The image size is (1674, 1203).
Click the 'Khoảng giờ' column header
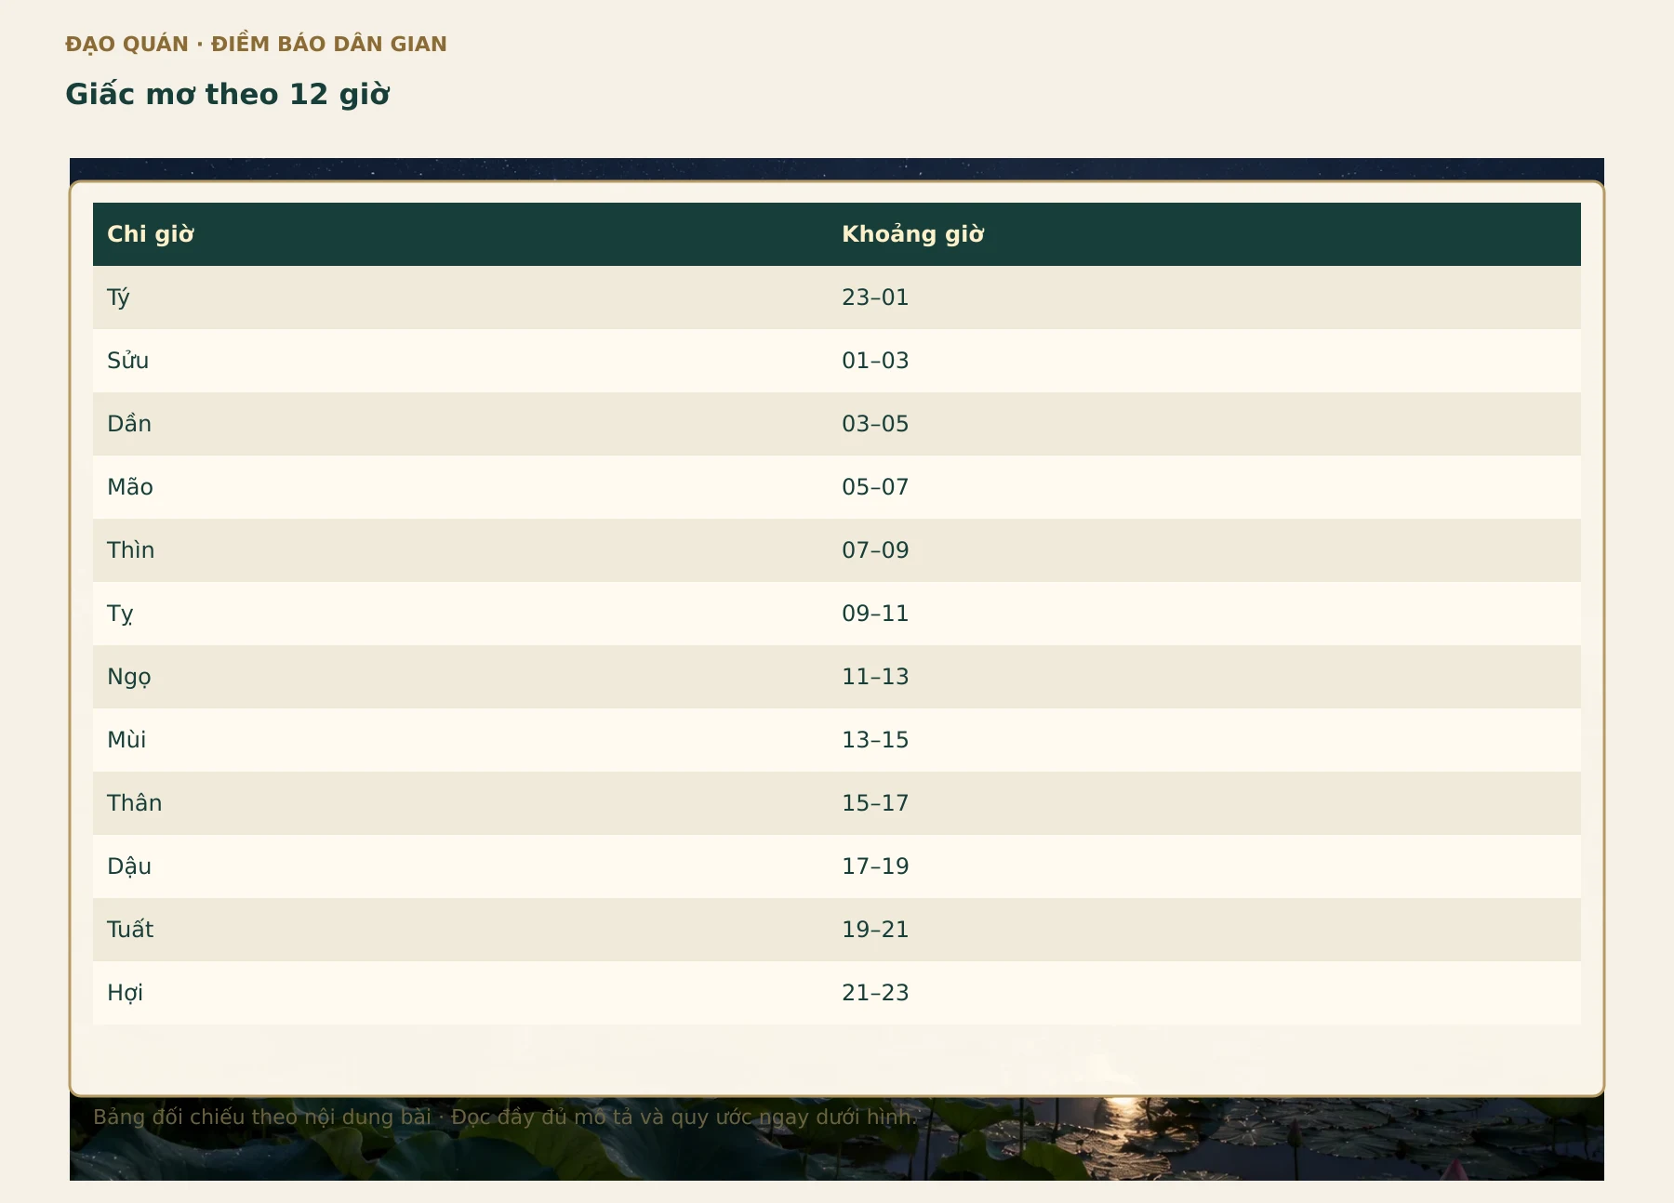click(x=1204, y=234)
